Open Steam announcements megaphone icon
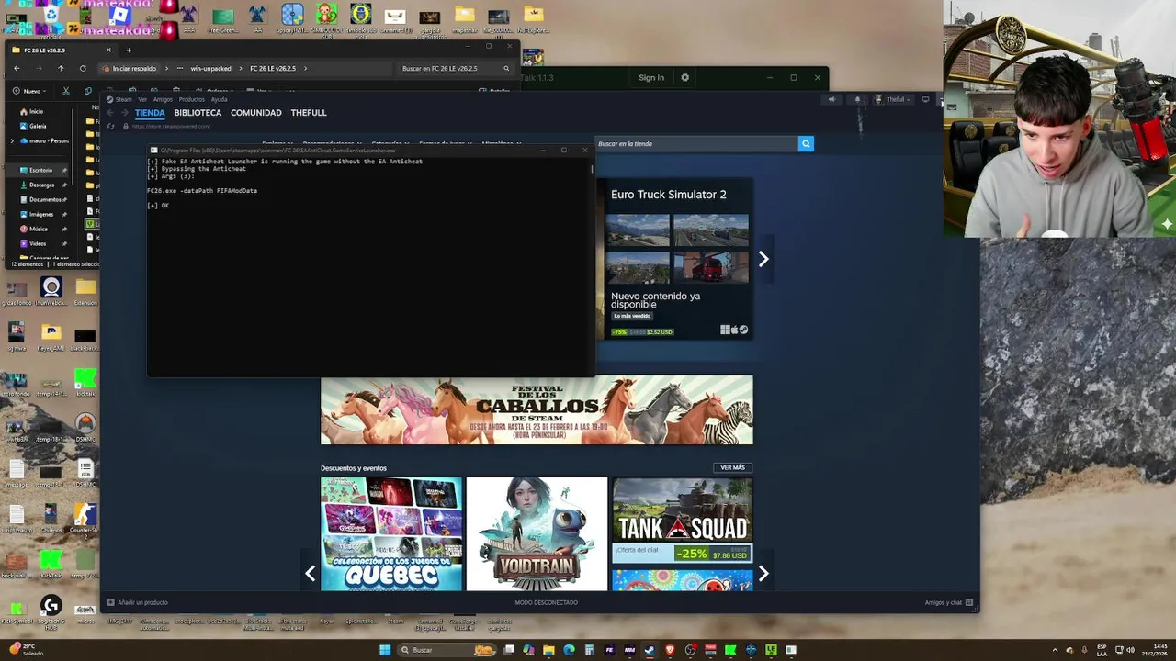This screenshot has width=1176, height=661. click(832, 99)
